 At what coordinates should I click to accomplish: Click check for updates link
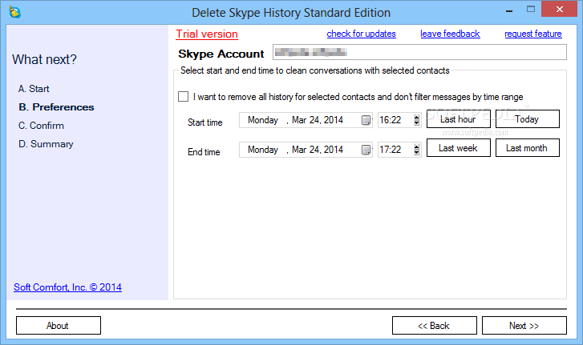click(x=361, y=34)
